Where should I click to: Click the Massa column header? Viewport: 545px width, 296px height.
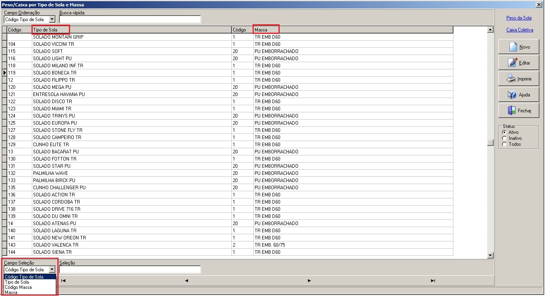tap(353, 30)
